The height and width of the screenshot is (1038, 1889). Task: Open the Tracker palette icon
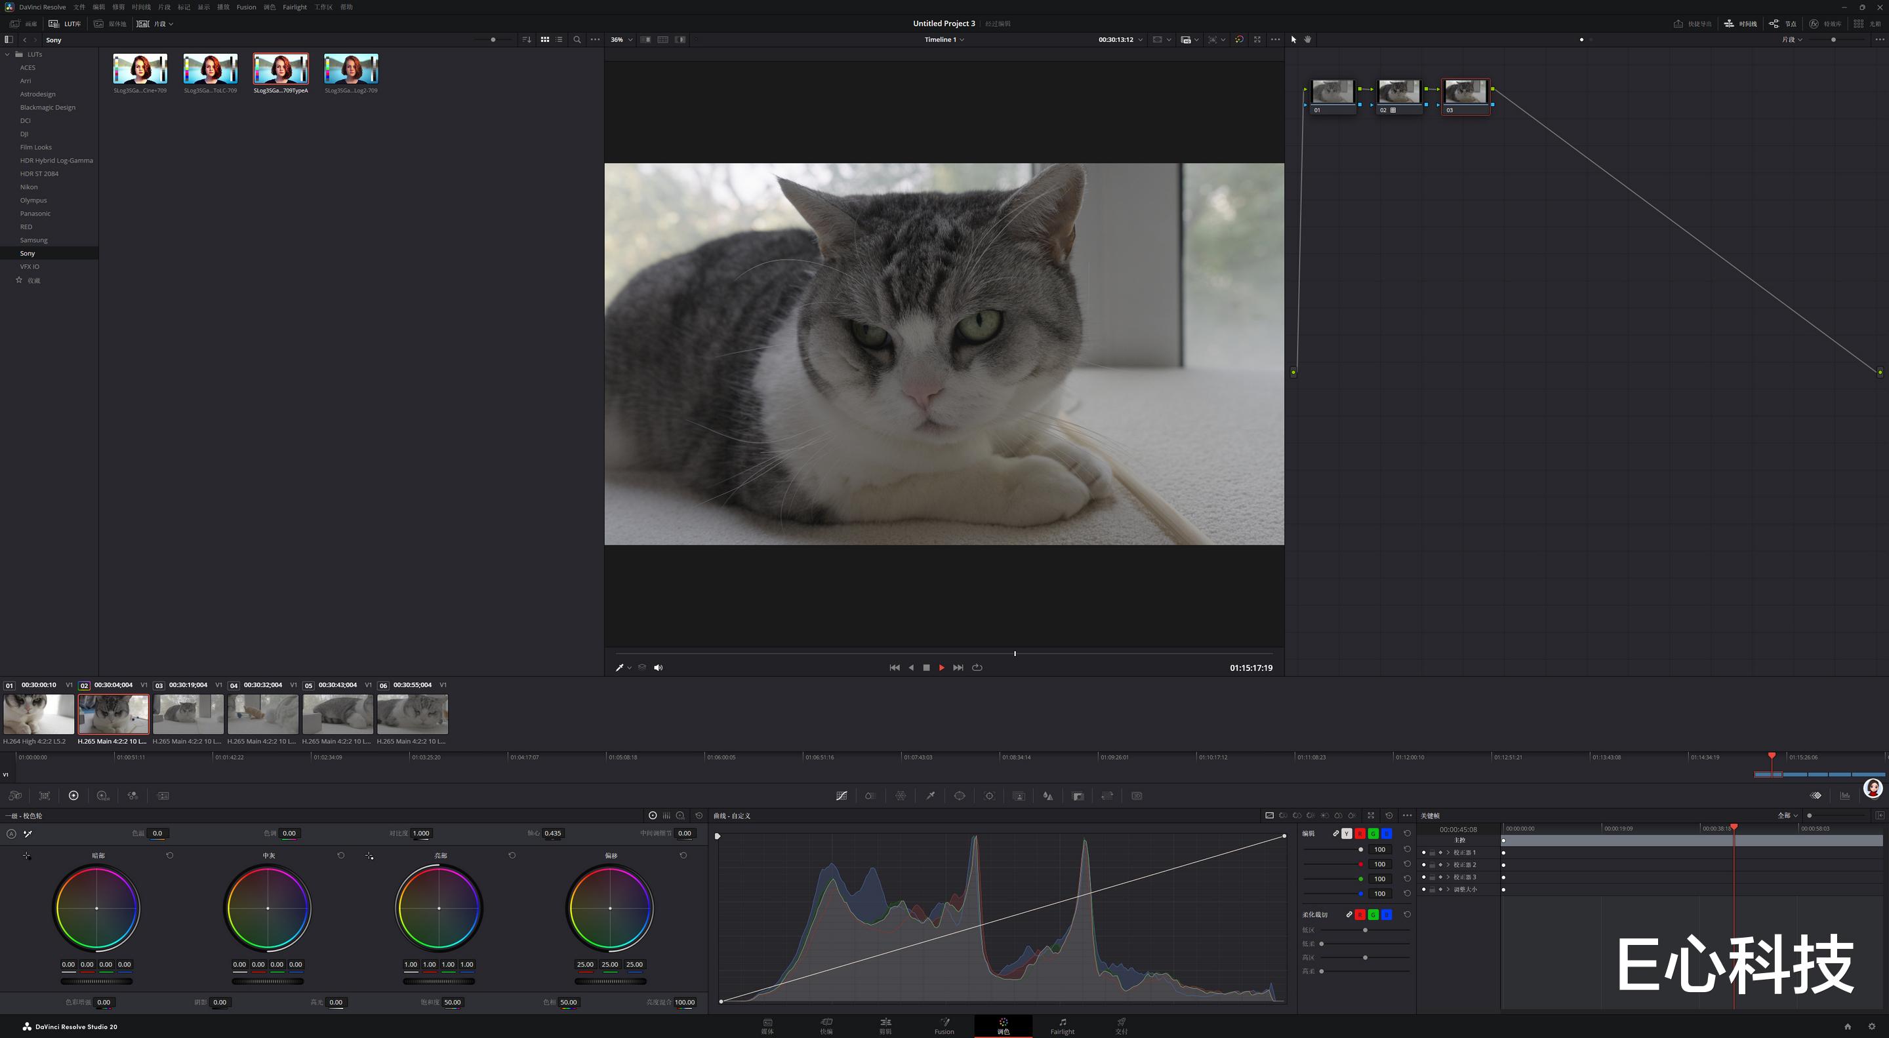(x=989, y=796)
